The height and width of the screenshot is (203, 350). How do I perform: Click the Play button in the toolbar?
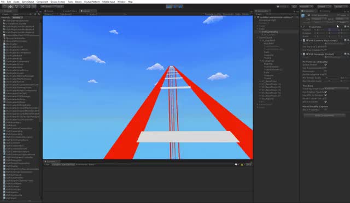[x=169, y=7]
